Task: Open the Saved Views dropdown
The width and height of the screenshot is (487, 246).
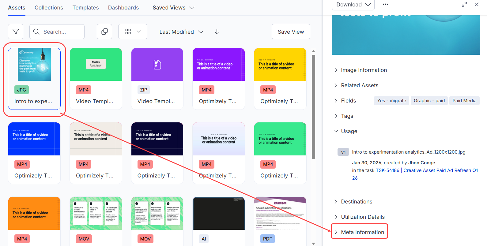Action: (x=173, y=8)
